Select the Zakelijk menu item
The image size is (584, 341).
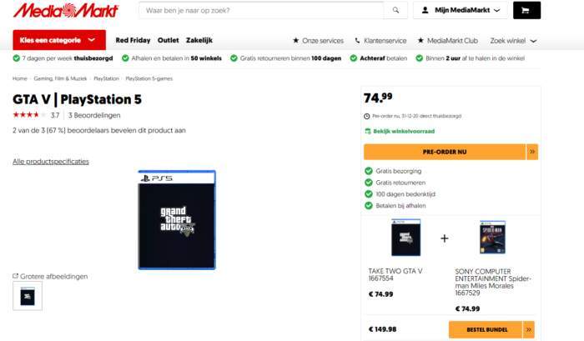pyautogui.click(x=199, y=40)
